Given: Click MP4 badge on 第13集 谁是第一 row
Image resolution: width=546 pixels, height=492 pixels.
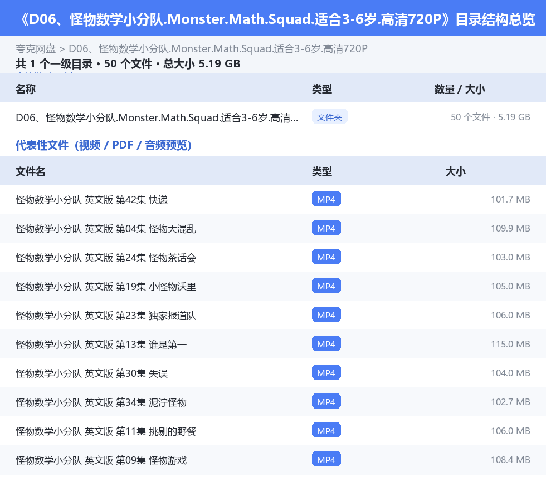Looking at the screenshot, I should [326, 343].
